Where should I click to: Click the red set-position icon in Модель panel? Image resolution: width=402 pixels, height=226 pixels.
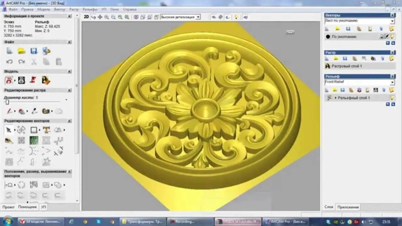pyautogui.click(x=33, y=80)
